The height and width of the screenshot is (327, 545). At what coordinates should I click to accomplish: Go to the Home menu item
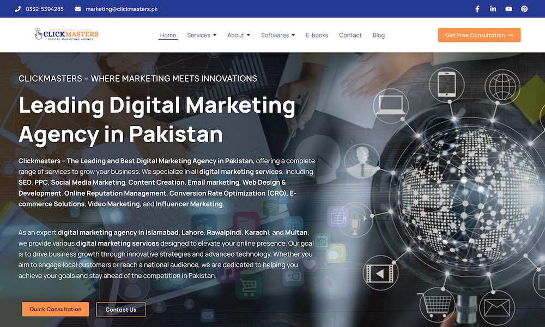click(168, 35)
